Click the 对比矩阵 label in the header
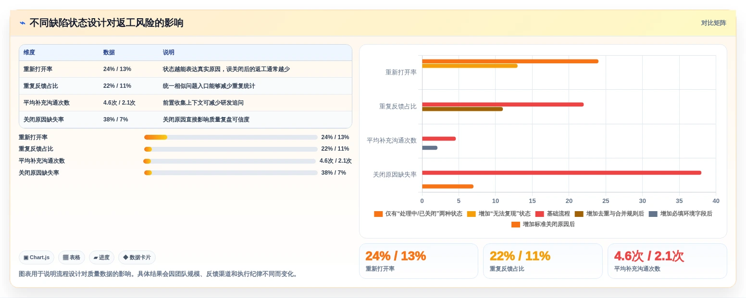This screenshot has height=298, width=746. pos(713,23)
